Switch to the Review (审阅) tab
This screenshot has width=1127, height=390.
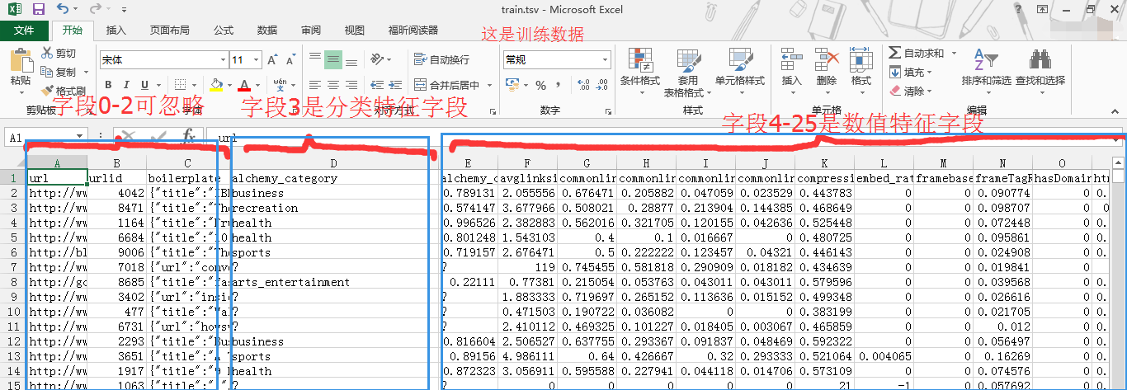pyautogui.click(x=311, y=30)
